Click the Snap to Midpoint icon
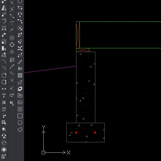 tap(12, 30)
